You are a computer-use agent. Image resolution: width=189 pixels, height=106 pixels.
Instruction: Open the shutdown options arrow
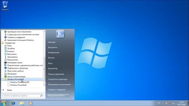coord(67,96)
